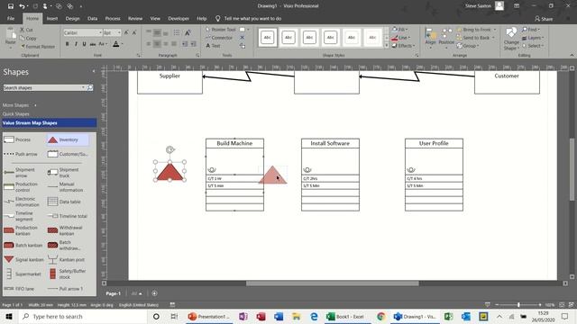
Task: Click Undo in quick access toolbar
Action: click(x=22, y=6)
